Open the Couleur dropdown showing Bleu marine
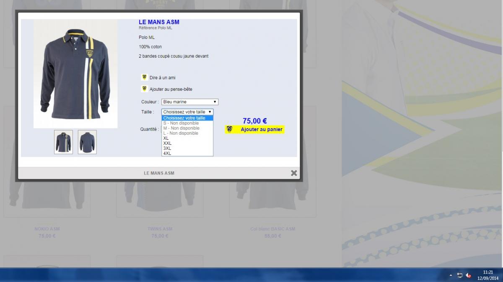The image size is (503, 282). [x=190, y=102]
